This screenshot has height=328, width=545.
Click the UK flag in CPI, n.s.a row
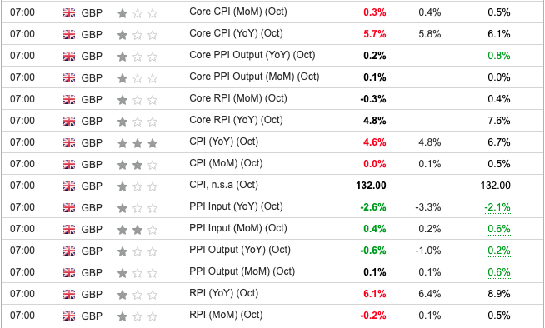(x=69, y=186)
